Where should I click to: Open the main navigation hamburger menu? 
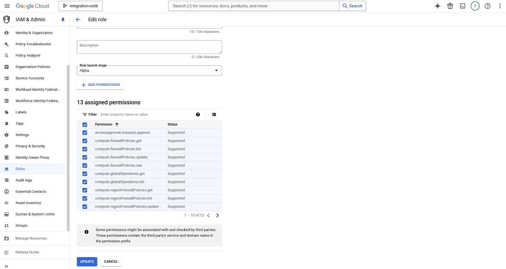tap(7, 6)
